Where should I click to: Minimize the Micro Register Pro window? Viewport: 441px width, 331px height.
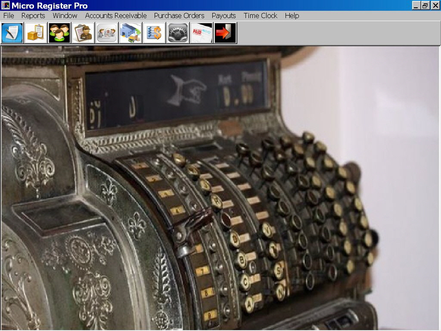[x=416, y=5]
